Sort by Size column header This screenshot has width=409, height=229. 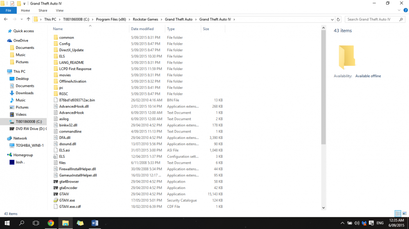(206, 29)
